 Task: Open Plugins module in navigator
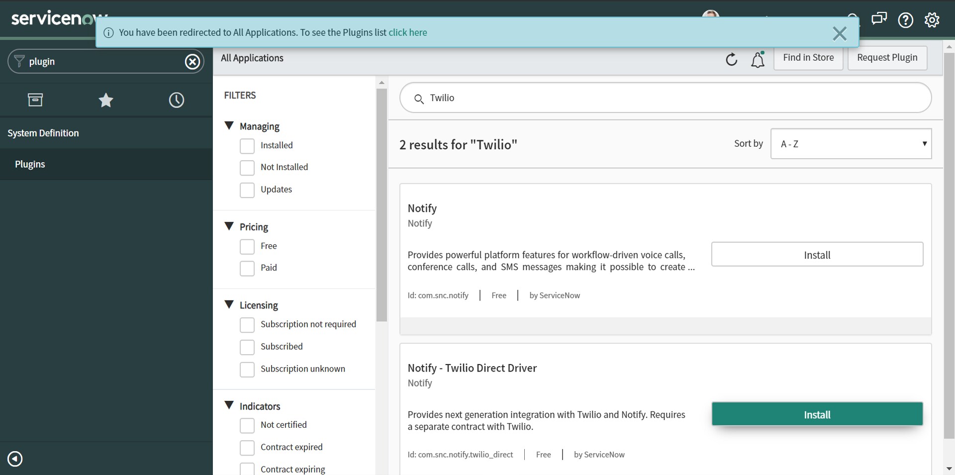tap(30, 164)
